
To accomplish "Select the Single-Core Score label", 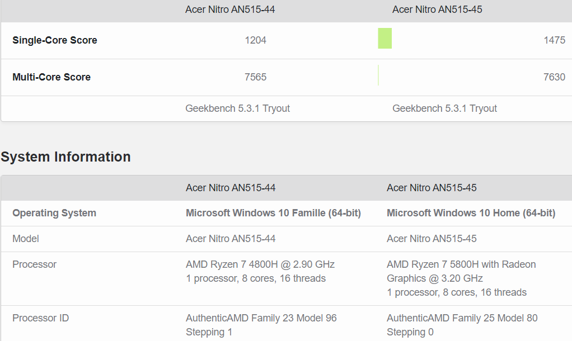I will (55, 40).
